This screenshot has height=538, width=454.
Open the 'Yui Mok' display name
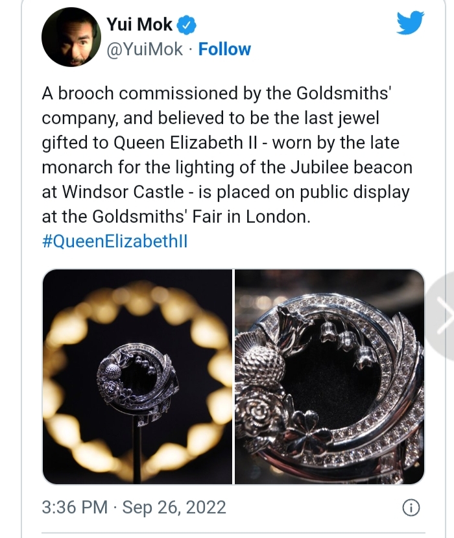click(140, 25)
